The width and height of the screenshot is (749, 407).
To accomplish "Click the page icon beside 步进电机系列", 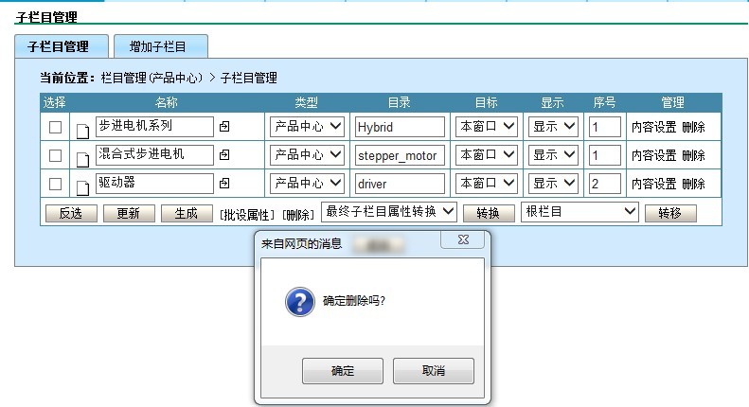I will pyautogui.click(x=82, y=129).
